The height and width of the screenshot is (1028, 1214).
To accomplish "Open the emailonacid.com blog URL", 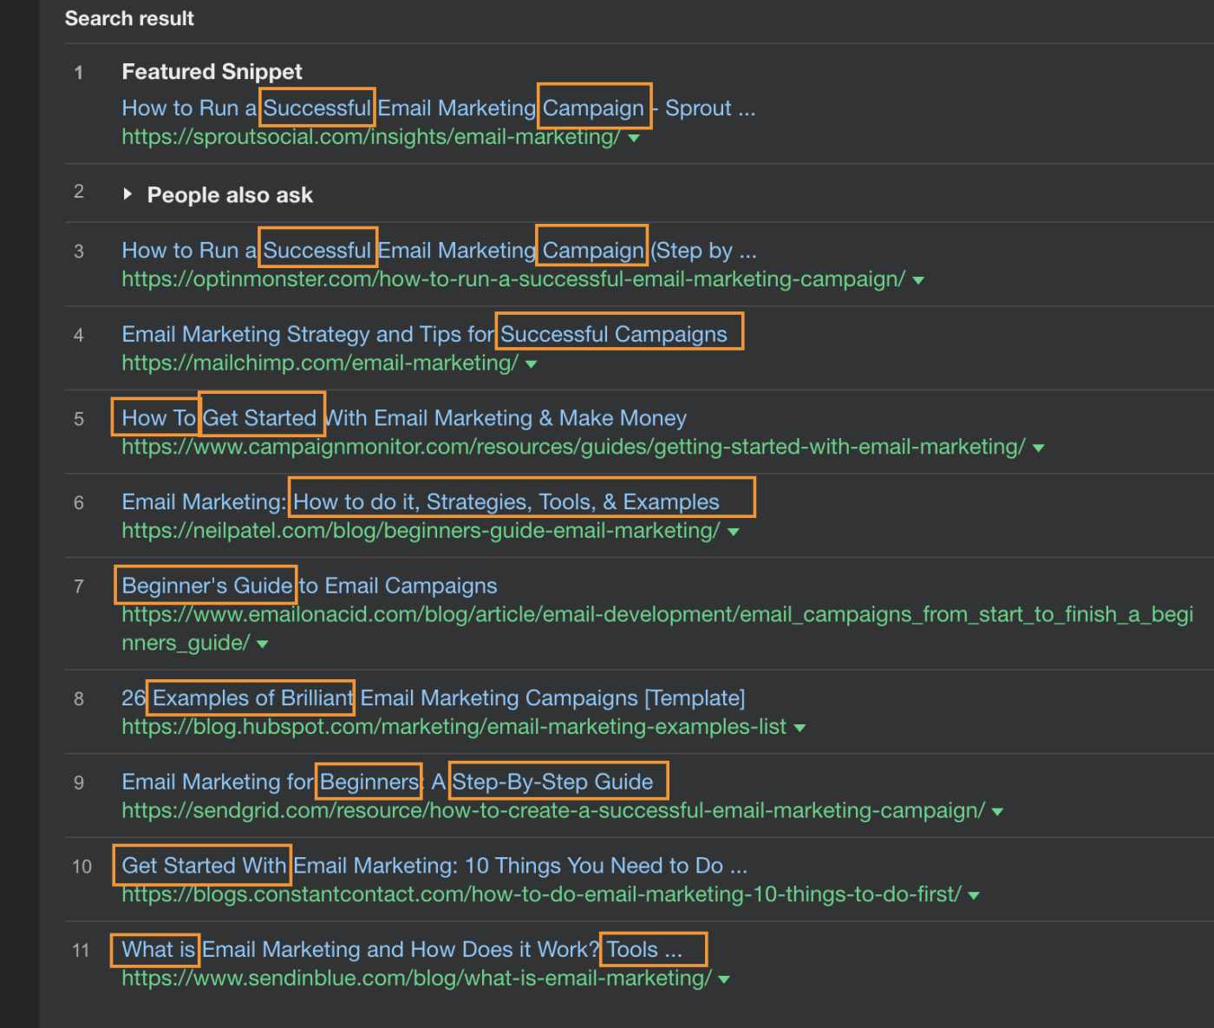I will coord(657,629).
